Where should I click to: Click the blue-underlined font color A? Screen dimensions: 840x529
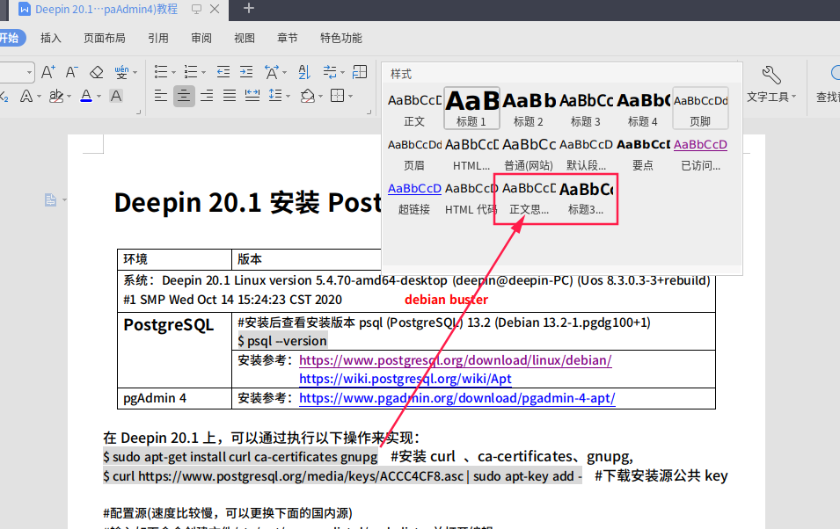point(85,96)
